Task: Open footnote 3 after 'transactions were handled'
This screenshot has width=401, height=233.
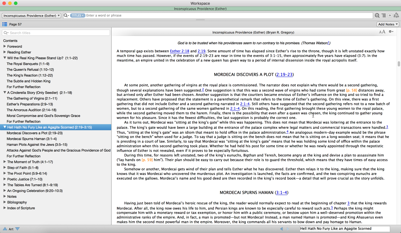Action: (x=387, y=126)
